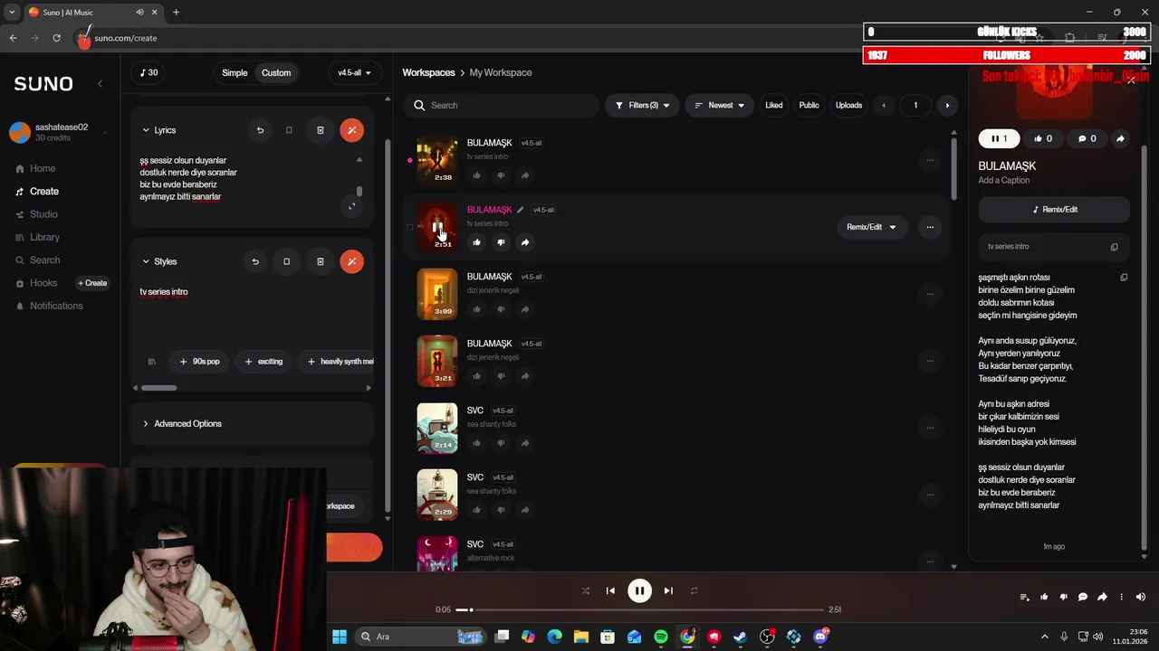Screen dimensions: 1159x651
Task: Focus the workspace Search field
Action: pos(503,106)
